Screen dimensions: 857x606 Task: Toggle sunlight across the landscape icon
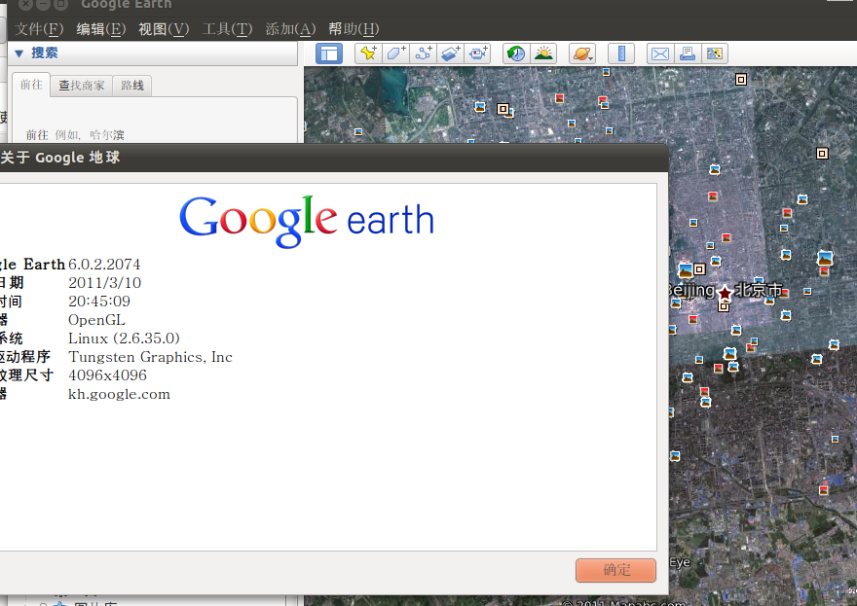[x=543, y=53]
